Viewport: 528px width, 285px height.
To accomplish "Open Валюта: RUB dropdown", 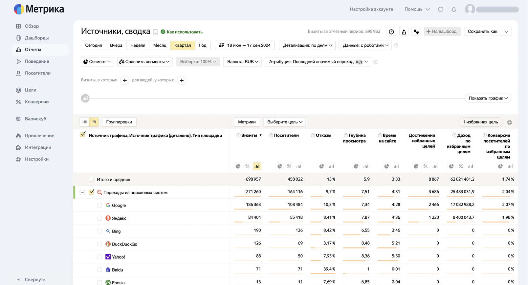I will [x=242, y=62].
